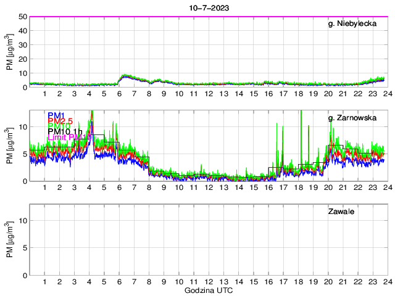Viewport: 395px width, 296px height.
Task: Click the Godzina UTC axis label
Action: [207, 290]
